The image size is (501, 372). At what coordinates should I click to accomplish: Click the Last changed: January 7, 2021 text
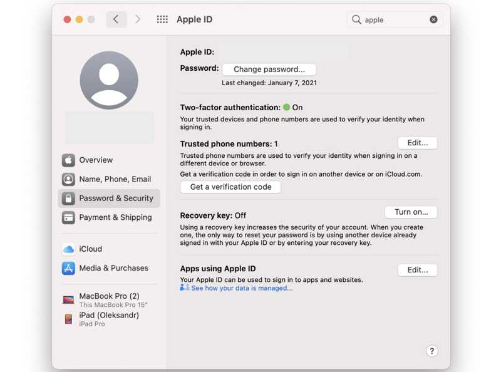click(x=269, y=83)
